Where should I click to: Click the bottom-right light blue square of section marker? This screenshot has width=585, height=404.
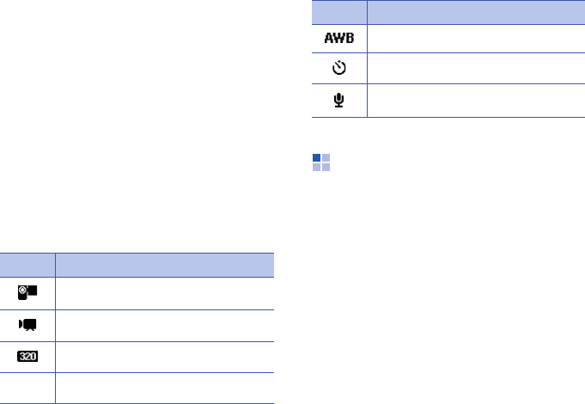point(326,167)
